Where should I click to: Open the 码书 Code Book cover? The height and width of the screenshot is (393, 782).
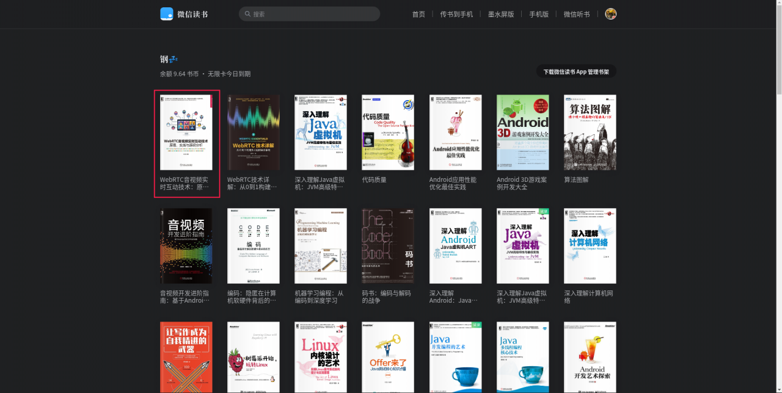pyautogui.click(x=388, y=246)
